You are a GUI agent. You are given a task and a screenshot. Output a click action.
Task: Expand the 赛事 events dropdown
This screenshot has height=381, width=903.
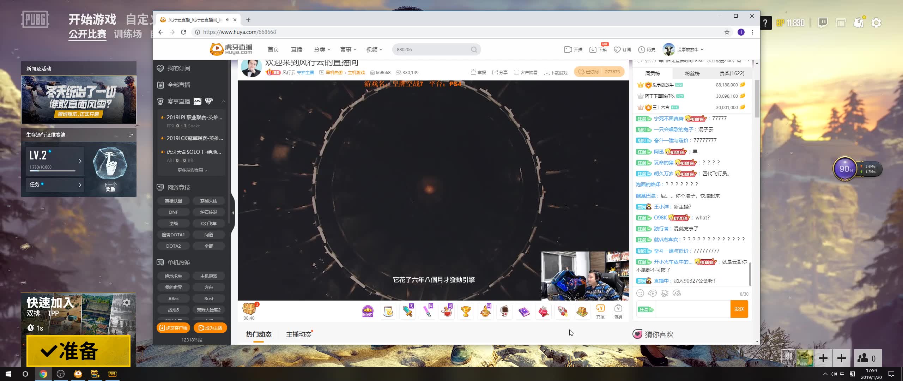coord(348,49)
